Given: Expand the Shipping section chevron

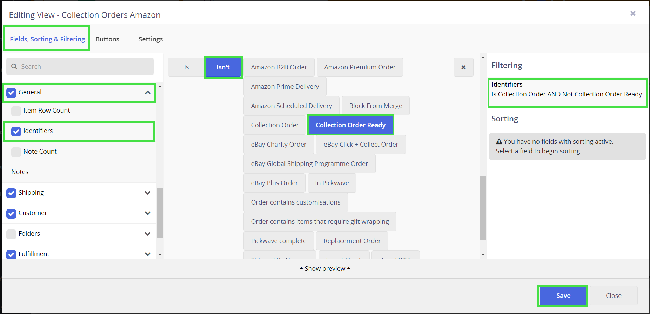Looking at the screenshot, I should (148, 193).
